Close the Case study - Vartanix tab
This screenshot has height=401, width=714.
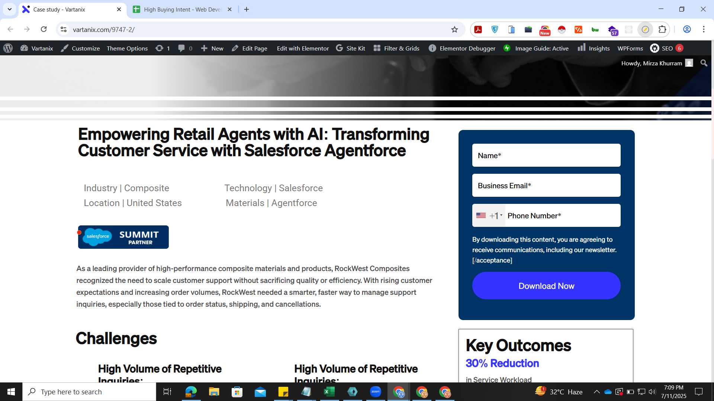pos(119,9)
